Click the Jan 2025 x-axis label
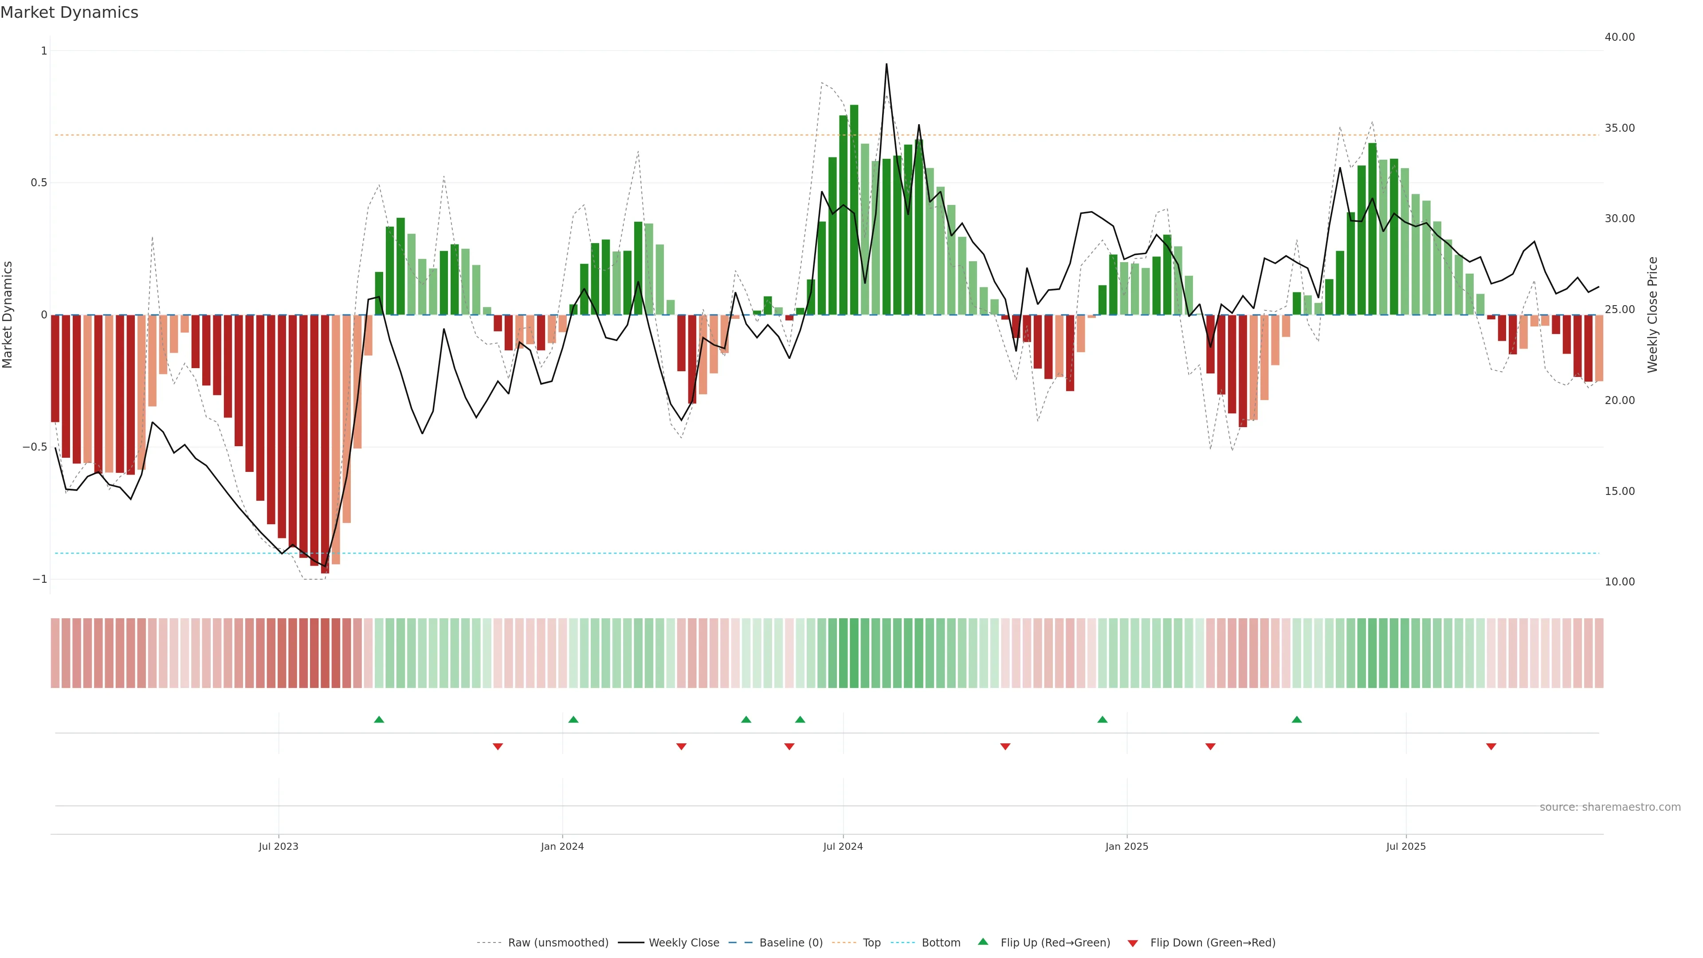This screenshot has height=958, width=1703. (1126, 846)
